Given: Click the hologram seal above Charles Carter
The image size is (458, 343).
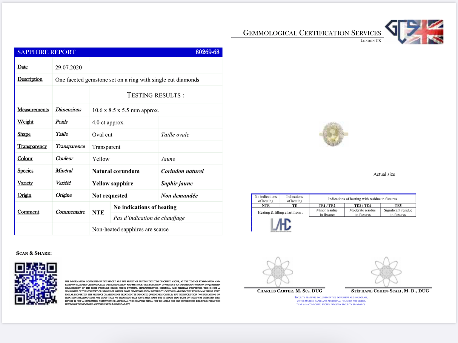Looking at the screenshot, I should [x=278, y=272].
